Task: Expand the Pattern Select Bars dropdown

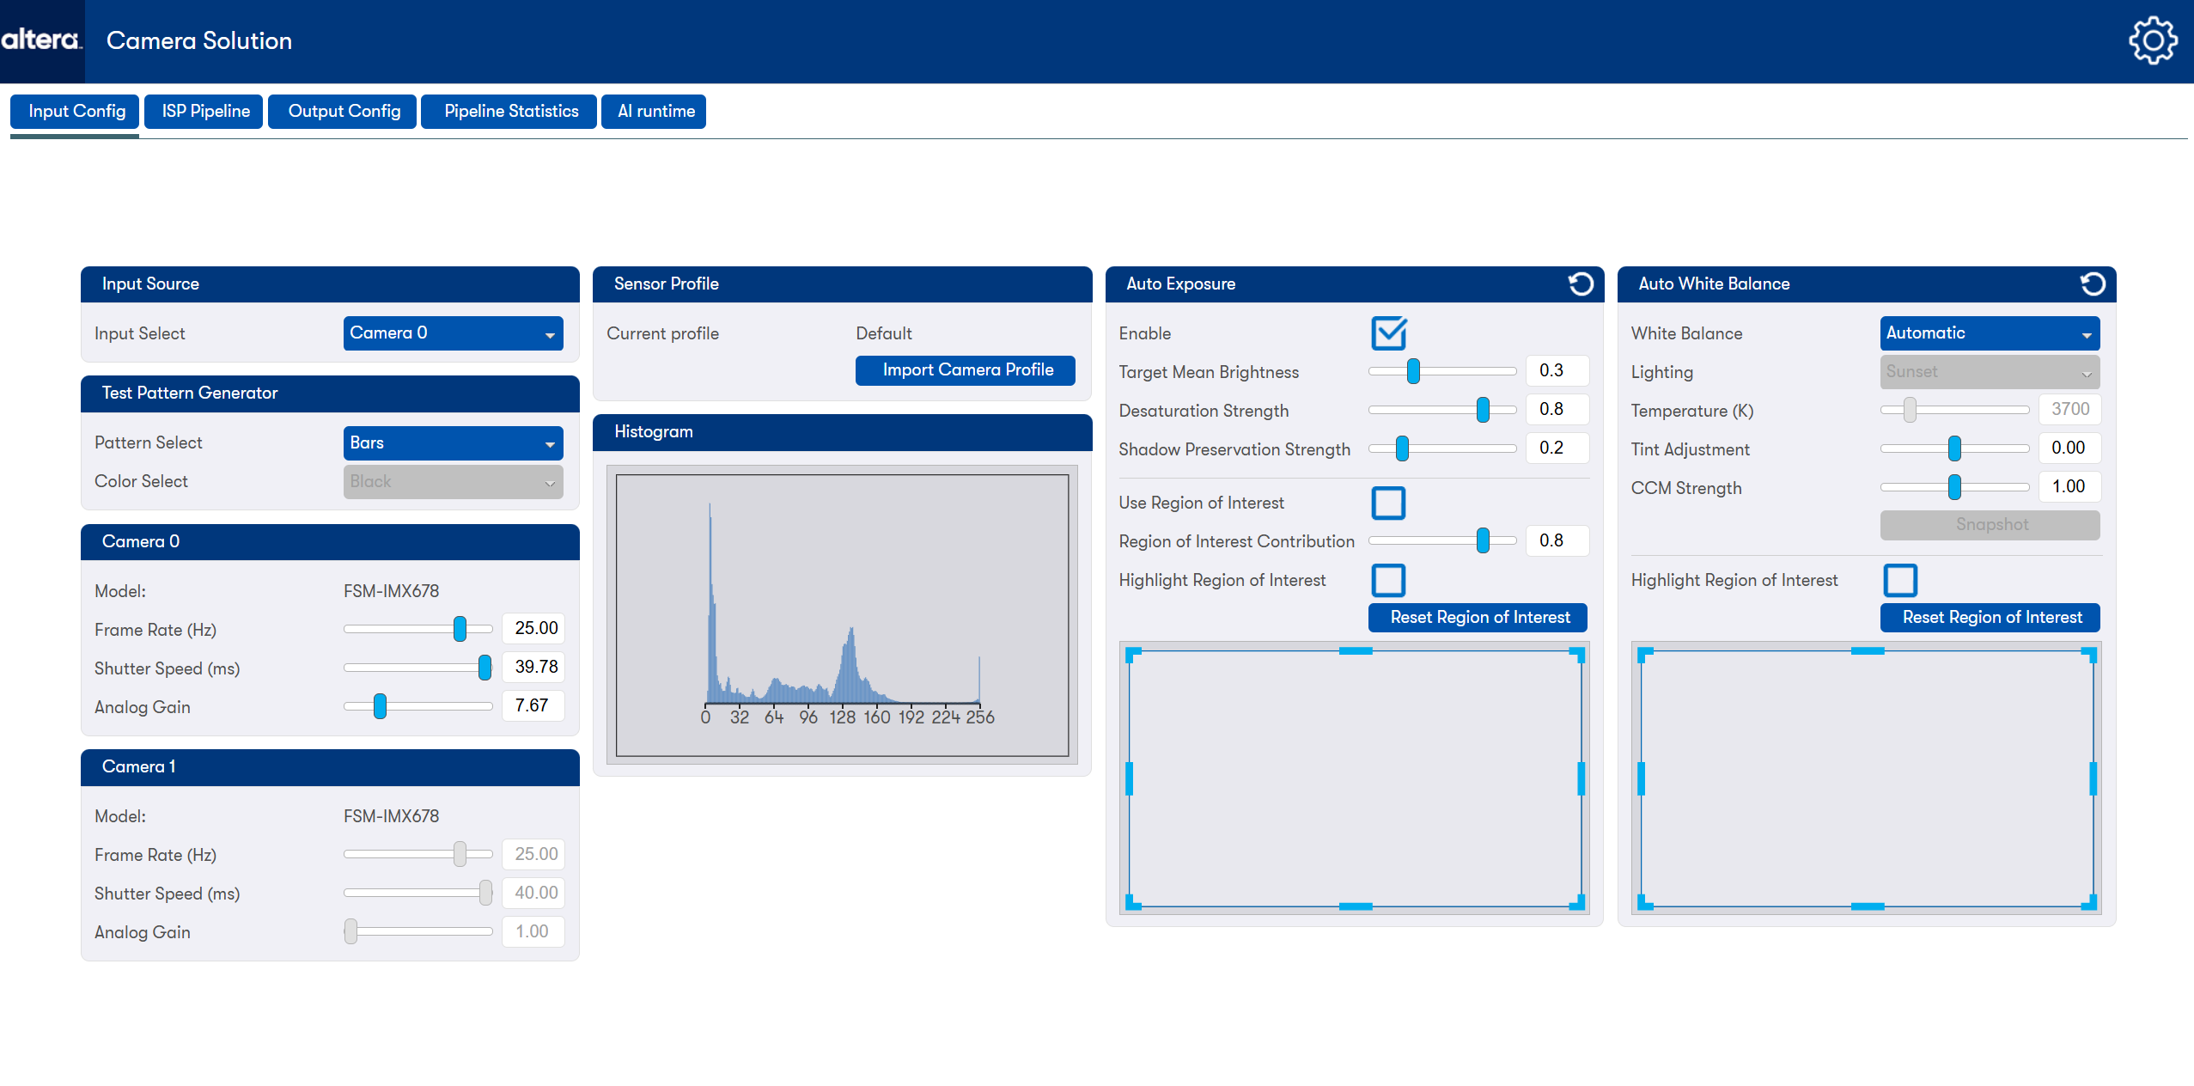Action: (453, 443)
